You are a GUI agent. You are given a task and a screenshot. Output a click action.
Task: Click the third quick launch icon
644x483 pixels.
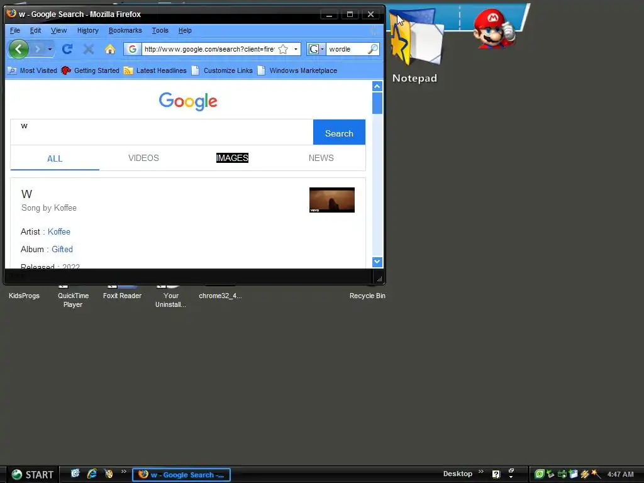[x=108, y=474]
